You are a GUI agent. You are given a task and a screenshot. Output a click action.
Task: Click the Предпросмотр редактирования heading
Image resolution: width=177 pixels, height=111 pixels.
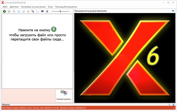point(91,11)
